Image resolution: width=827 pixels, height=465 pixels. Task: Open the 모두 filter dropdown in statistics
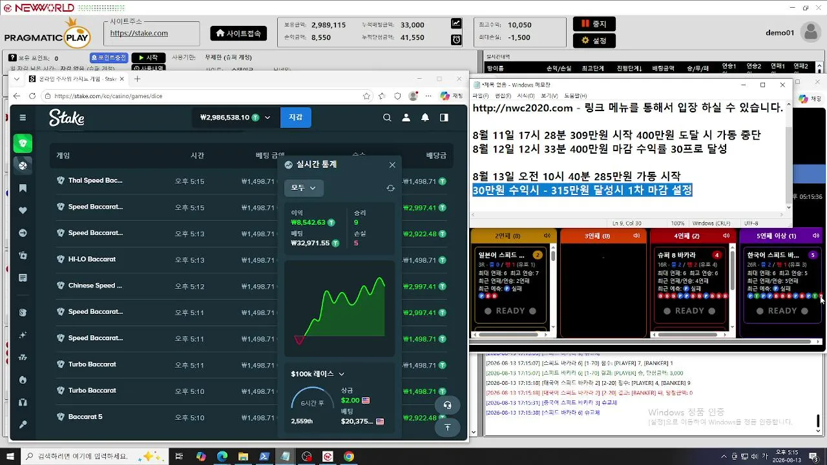304,188
